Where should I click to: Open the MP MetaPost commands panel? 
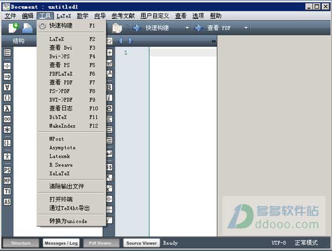pos(7,181)
